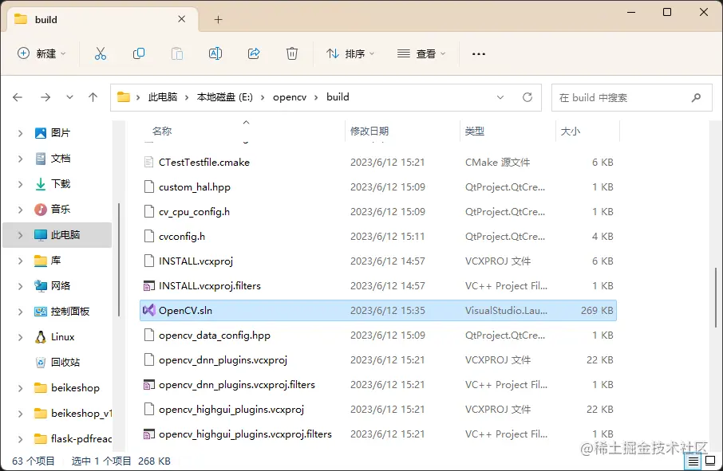This screenshot has width=723, height=471.
Task: Open the 排序 sort dropdown
Action: click(x=350, y=54)
